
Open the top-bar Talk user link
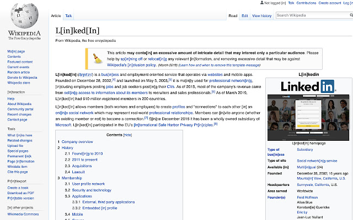pyautogui.click(x=291, y=3)
